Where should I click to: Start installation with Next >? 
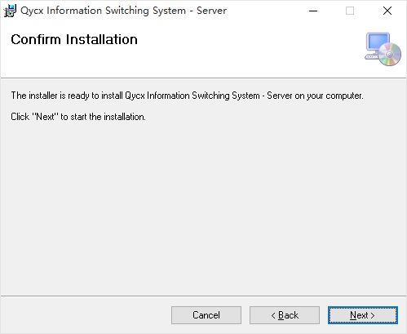tap(363, 315)
